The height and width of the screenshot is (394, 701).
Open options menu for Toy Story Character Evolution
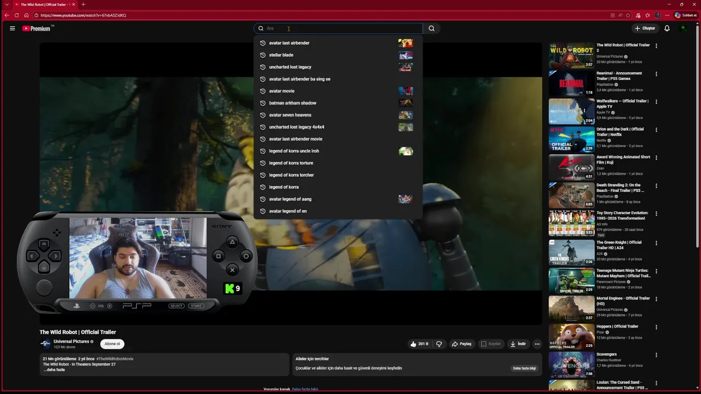pos(656,214)
